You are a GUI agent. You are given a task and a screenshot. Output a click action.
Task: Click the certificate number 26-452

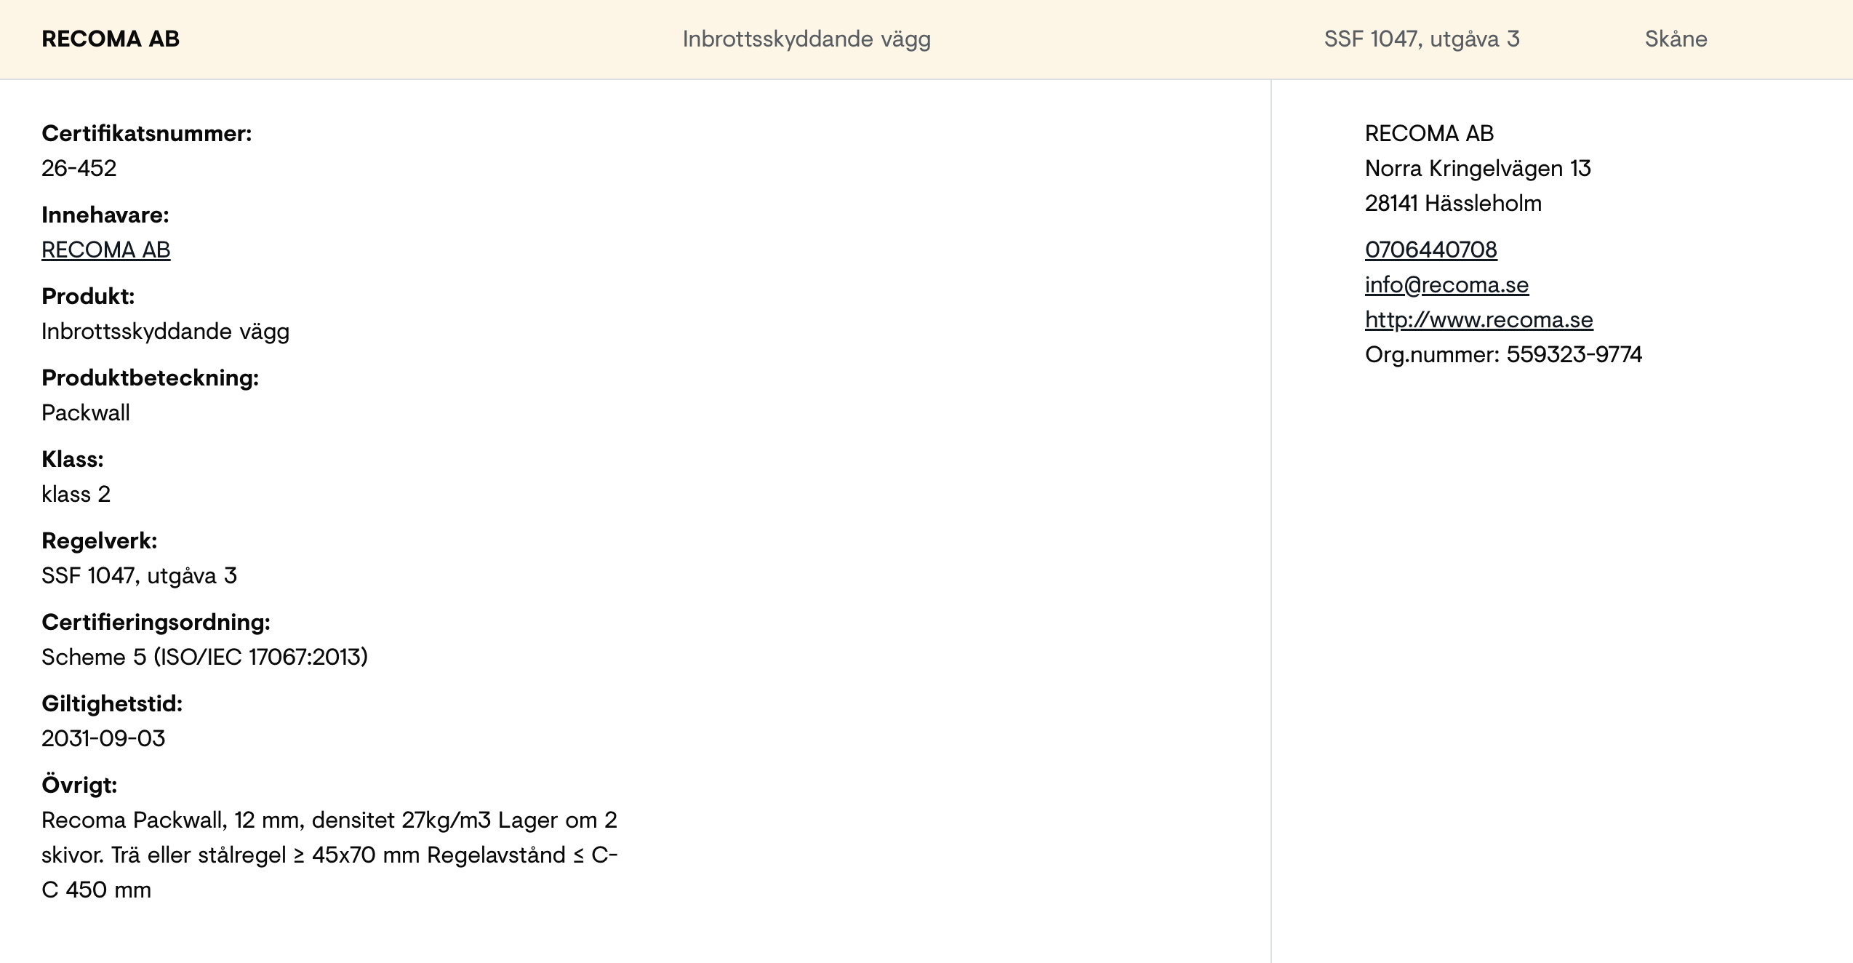[79, 168]
